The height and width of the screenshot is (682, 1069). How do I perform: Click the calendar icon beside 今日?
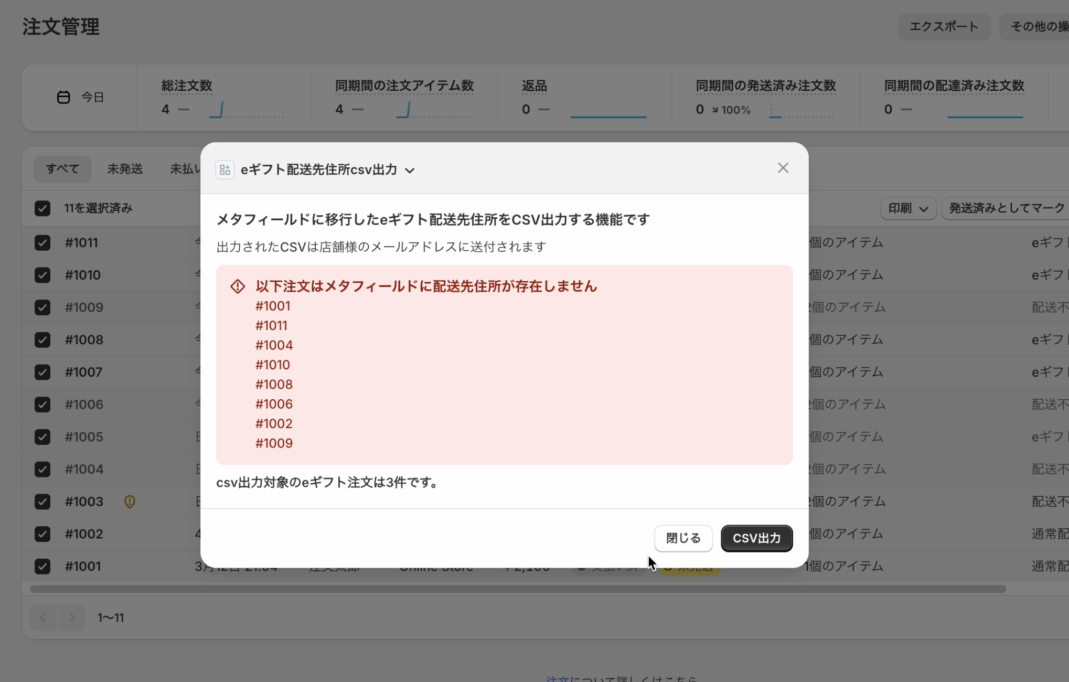(63, 98)
